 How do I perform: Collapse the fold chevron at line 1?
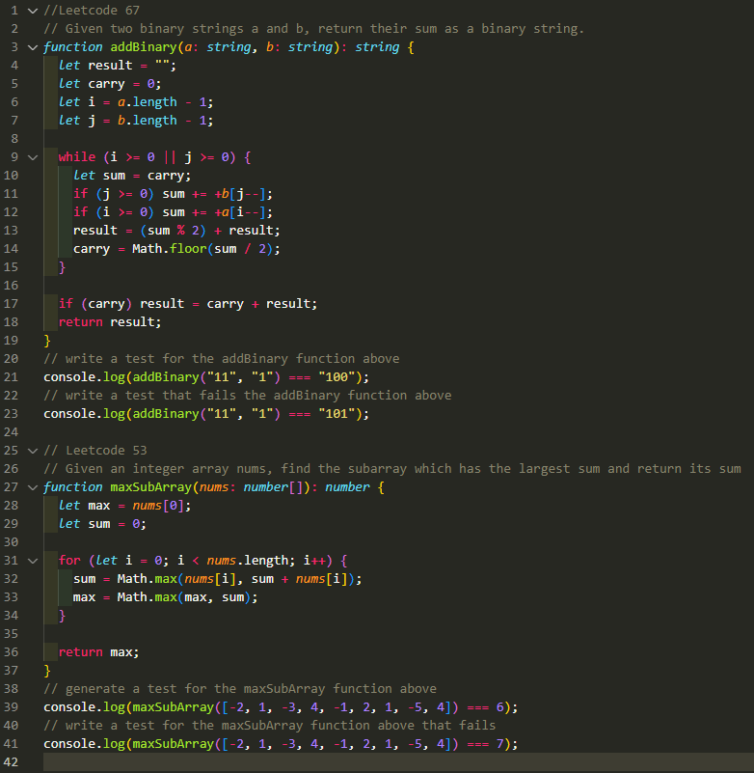click(x=33, y=11)
